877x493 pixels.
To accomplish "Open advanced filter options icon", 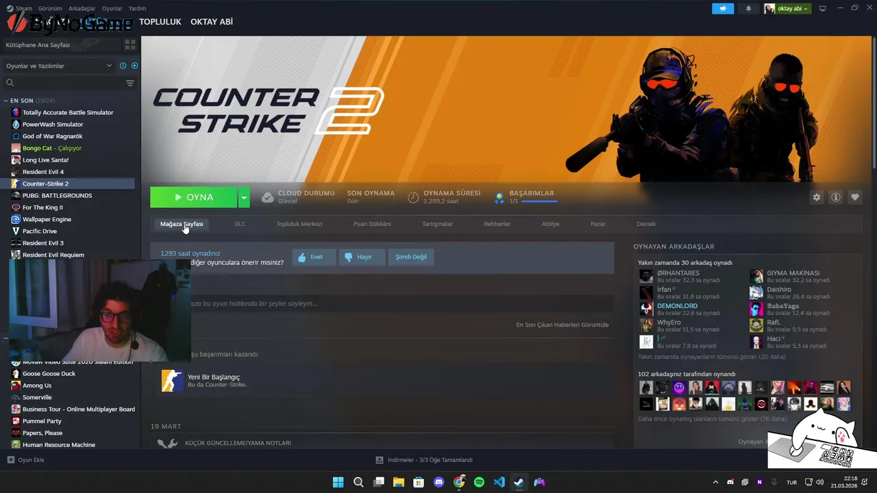I will coord(130,83).
